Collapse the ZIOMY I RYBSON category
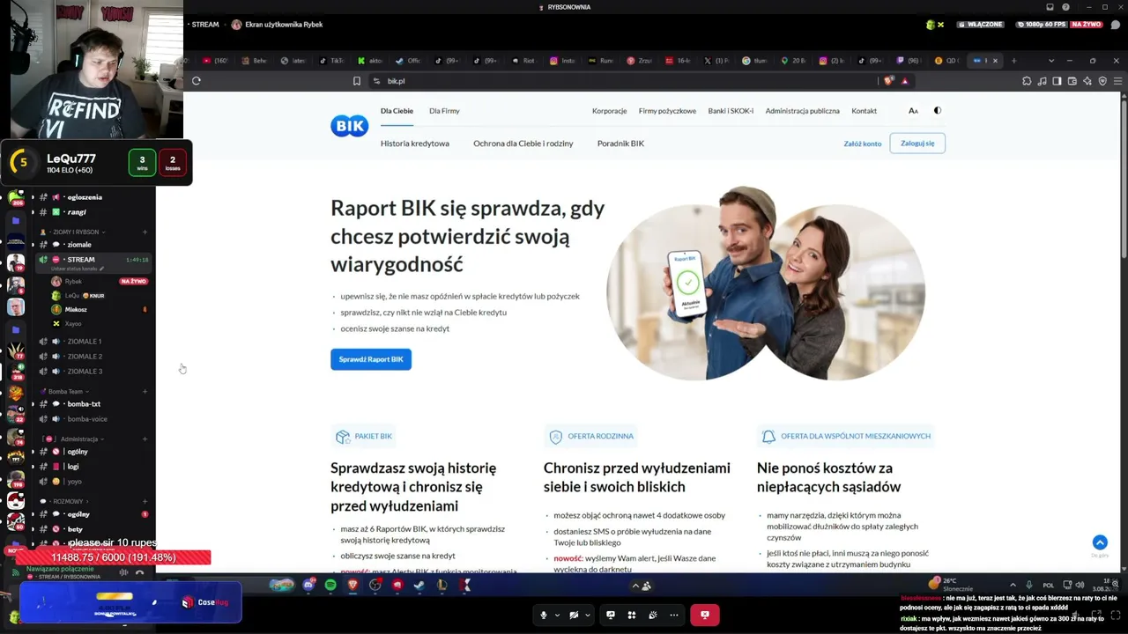Image resolution: width=1128 pixels, height=634 pixels. pyautogui.click(x=76, y=232)
